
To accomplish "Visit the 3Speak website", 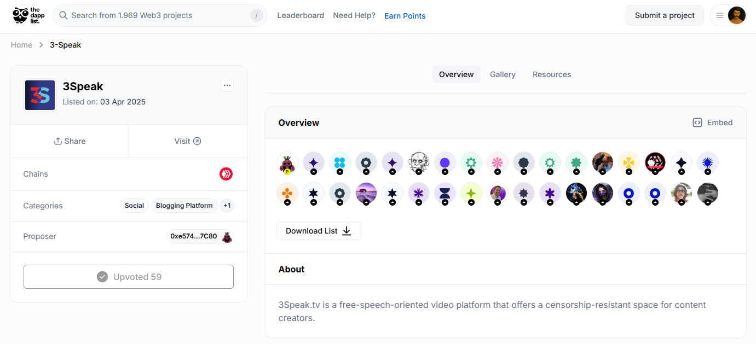I will [x=188, y=141].
